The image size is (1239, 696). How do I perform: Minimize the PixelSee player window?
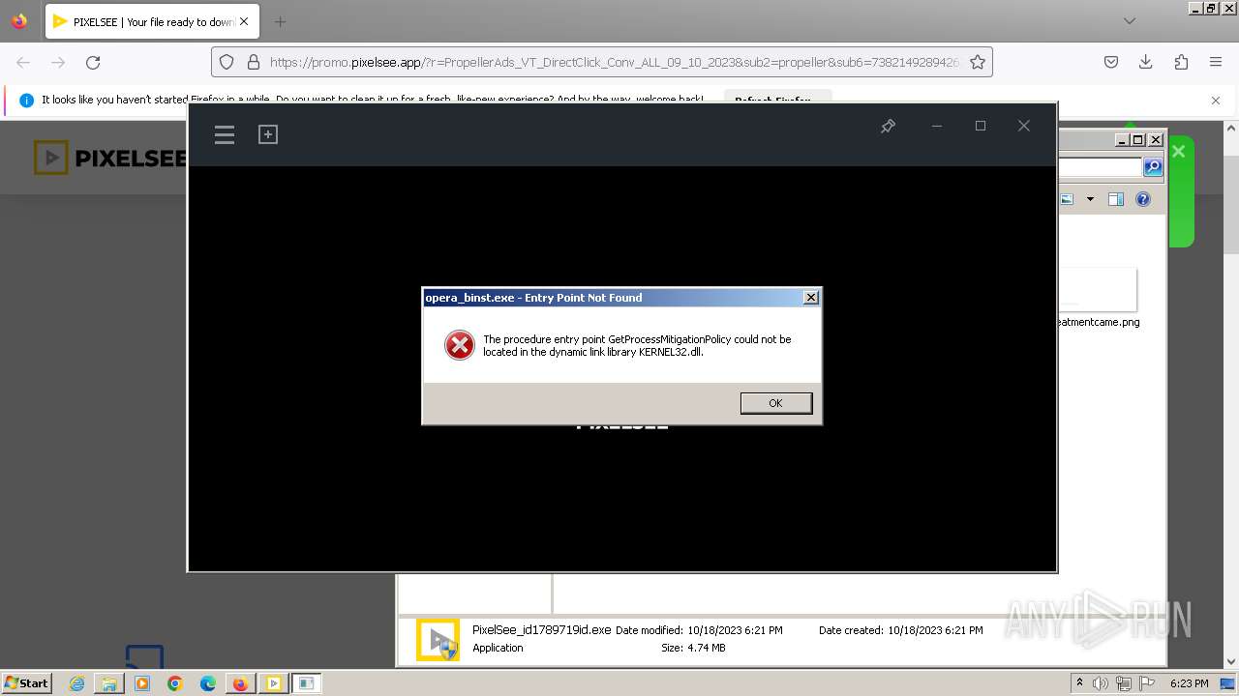point(936,126)
